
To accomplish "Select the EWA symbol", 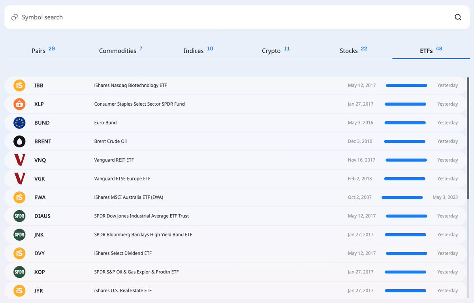I will (x=40, y=197).
